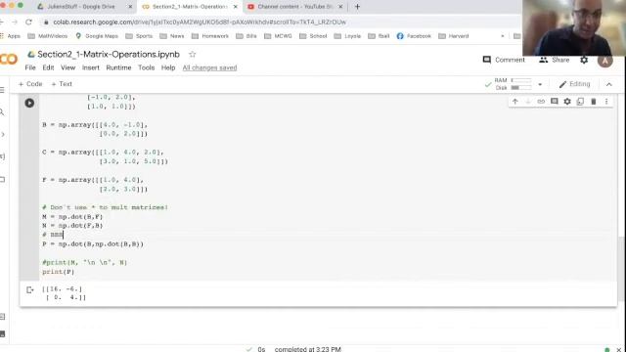
Task: Open the Colab logo home
Action: [9, 60]
